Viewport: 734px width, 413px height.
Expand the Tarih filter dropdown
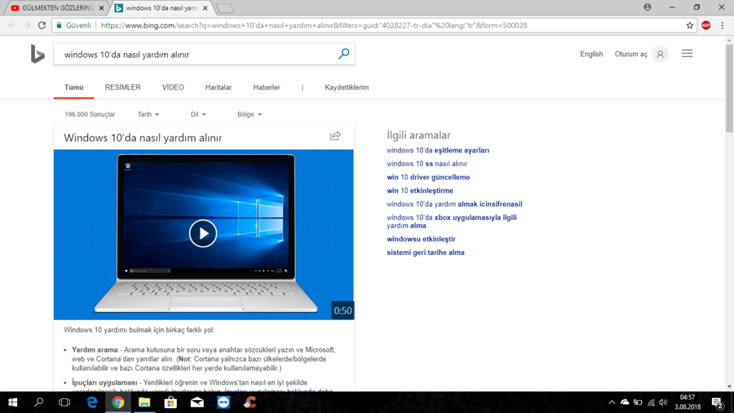(148, 114)
